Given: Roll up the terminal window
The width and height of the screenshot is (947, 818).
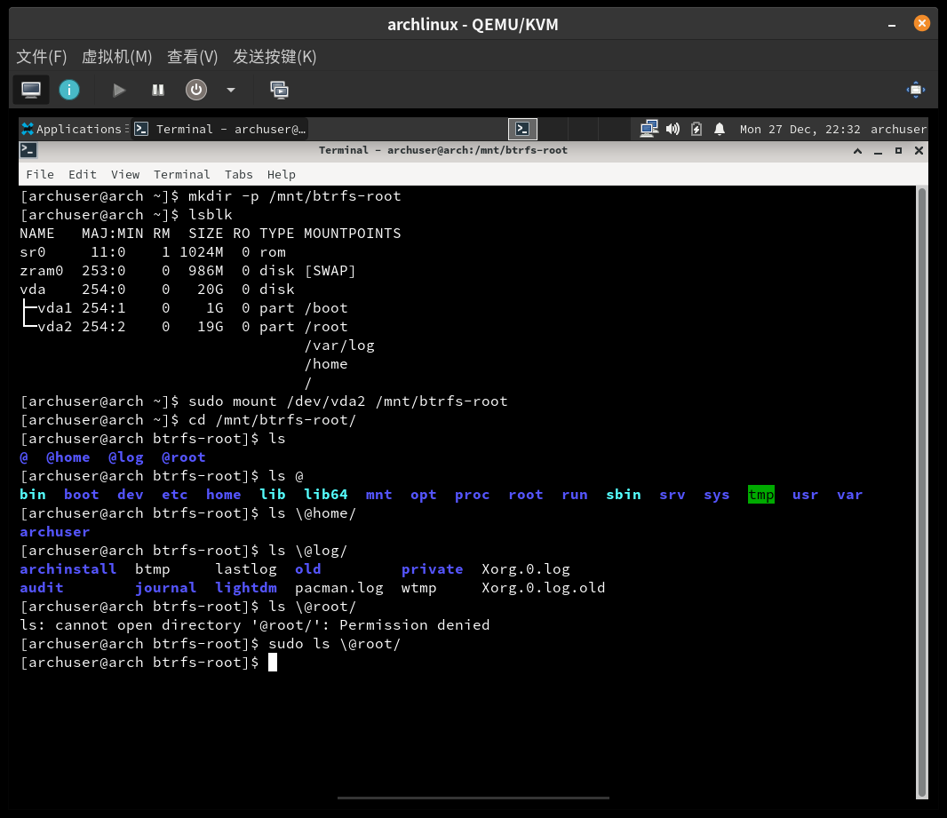Looking at the screenshot, I should [x=857, y=151].
